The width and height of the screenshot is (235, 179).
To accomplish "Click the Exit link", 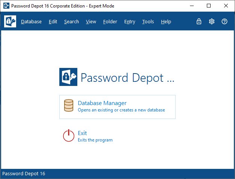I will [x=82, y=133].
